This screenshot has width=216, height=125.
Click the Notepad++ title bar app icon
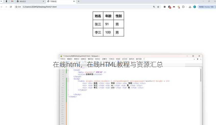tap(62, 56)
